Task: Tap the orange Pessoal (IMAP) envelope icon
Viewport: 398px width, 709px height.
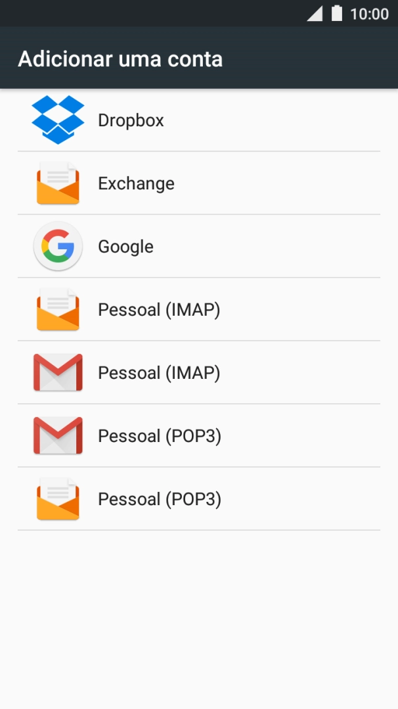Action: (58, 310)
